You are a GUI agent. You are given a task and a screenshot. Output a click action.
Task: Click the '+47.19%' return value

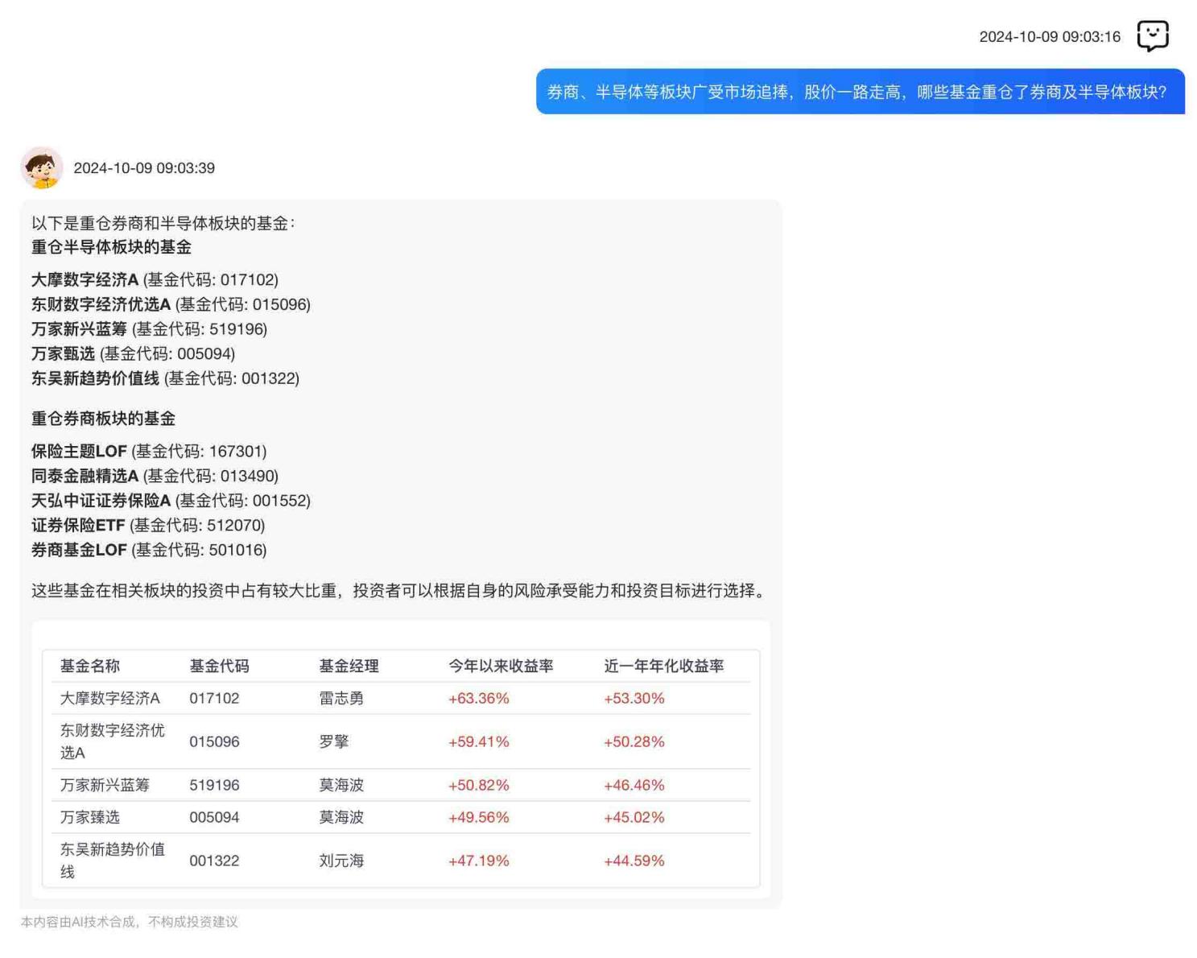(479, 861)
